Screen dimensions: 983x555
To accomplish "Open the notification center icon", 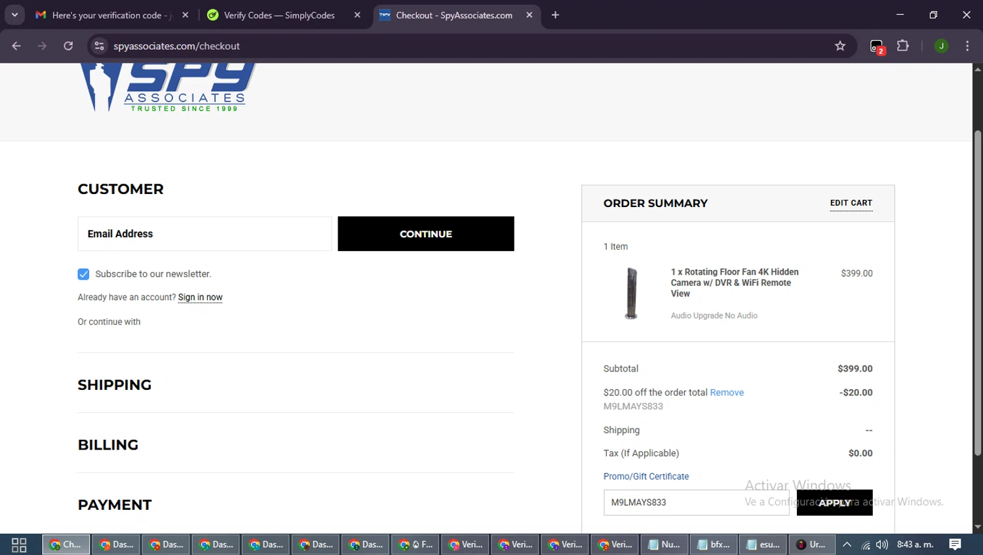I will click(x=955, y=545).
